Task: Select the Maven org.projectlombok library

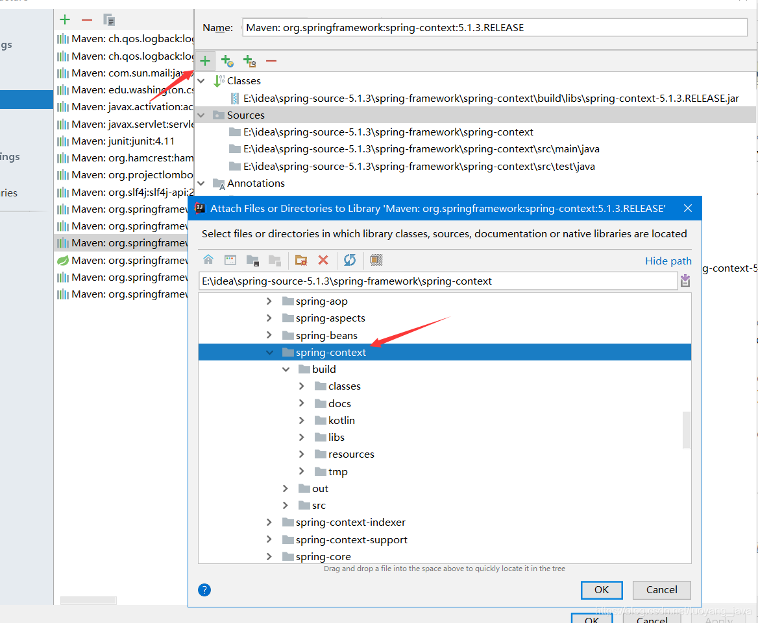Action: click(x=125, y=175)
